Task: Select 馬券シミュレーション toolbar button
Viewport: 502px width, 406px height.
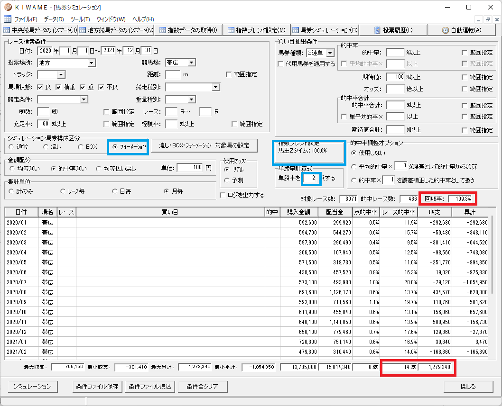Action: coord(325,30)
